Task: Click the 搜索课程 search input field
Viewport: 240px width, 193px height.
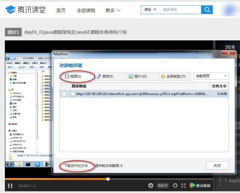Action: pos(180,10)
